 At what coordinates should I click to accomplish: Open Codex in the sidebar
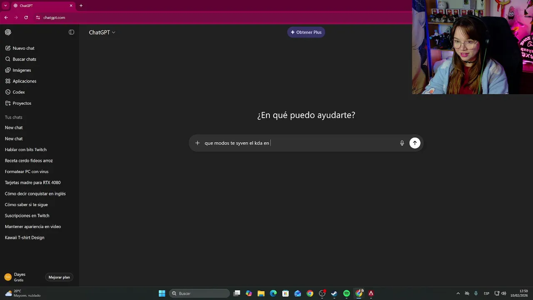click(x=40, y=92)
